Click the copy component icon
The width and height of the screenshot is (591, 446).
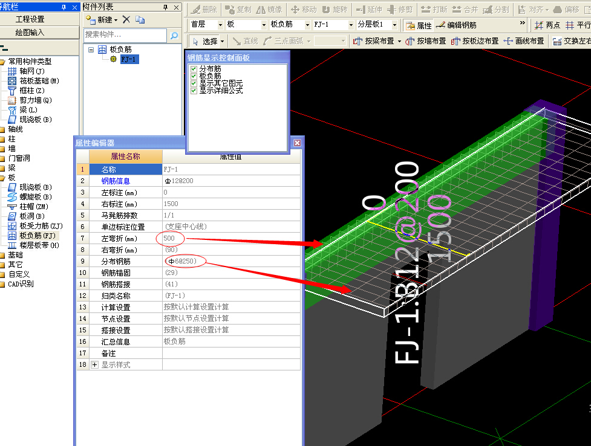point(140,19)
